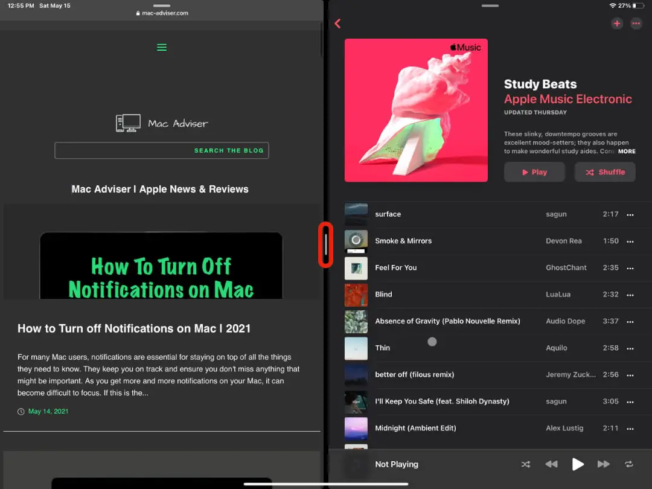Open playlist more options at top right
The width and height of the screenshot is (652, 489).
[636, 24]
